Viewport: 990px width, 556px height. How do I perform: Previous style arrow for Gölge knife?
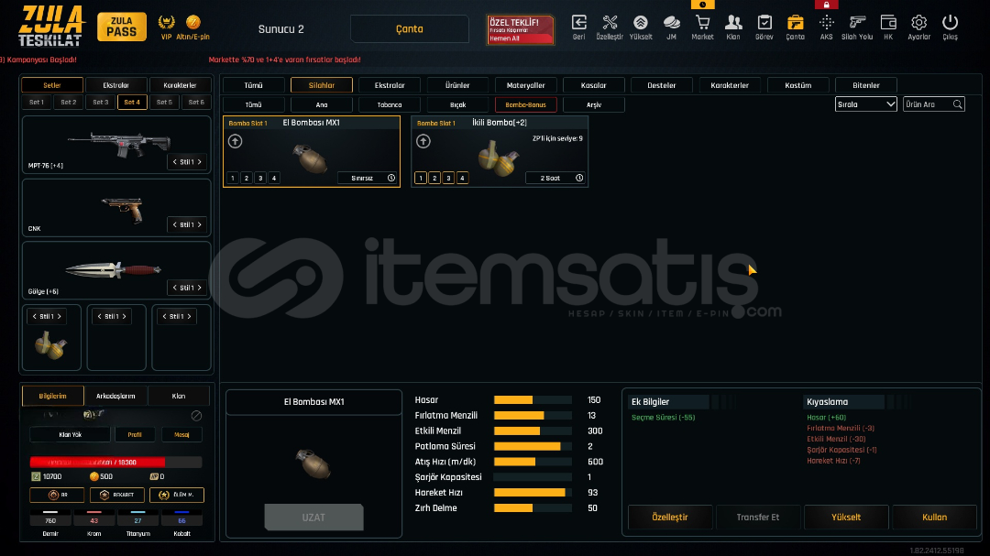click(173, 288)
